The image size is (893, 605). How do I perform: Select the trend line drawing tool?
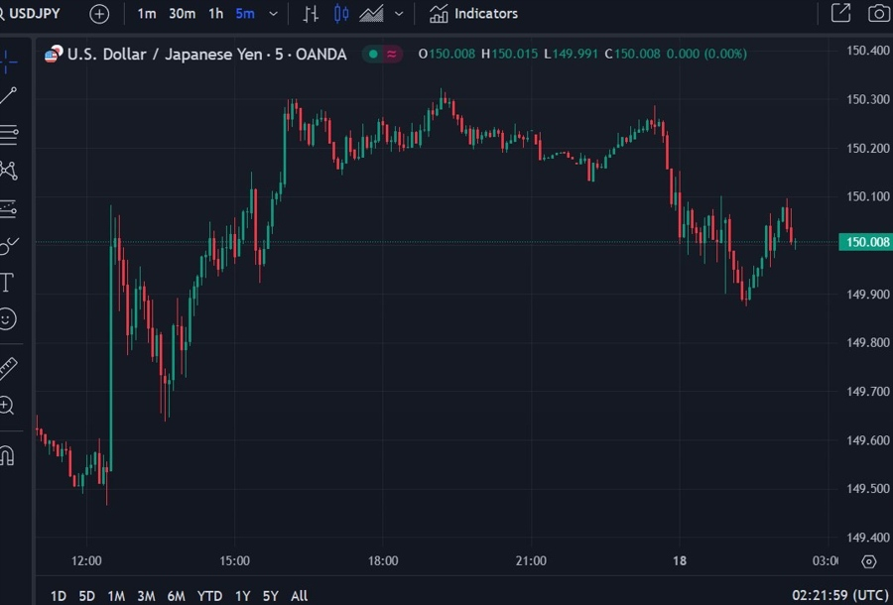click(8, 95)
